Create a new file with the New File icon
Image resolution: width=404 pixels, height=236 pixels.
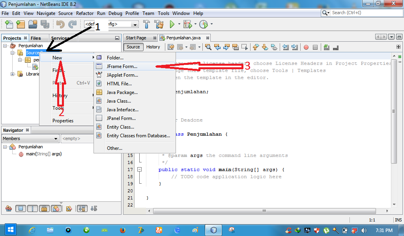(x=9, y=24)
